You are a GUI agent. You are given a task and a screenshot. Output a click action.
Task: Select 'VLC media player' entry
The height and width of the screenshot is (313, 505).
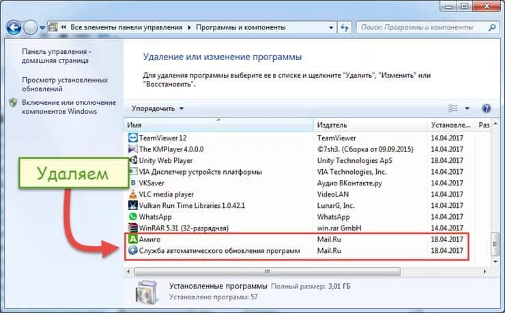coord(167,194)
